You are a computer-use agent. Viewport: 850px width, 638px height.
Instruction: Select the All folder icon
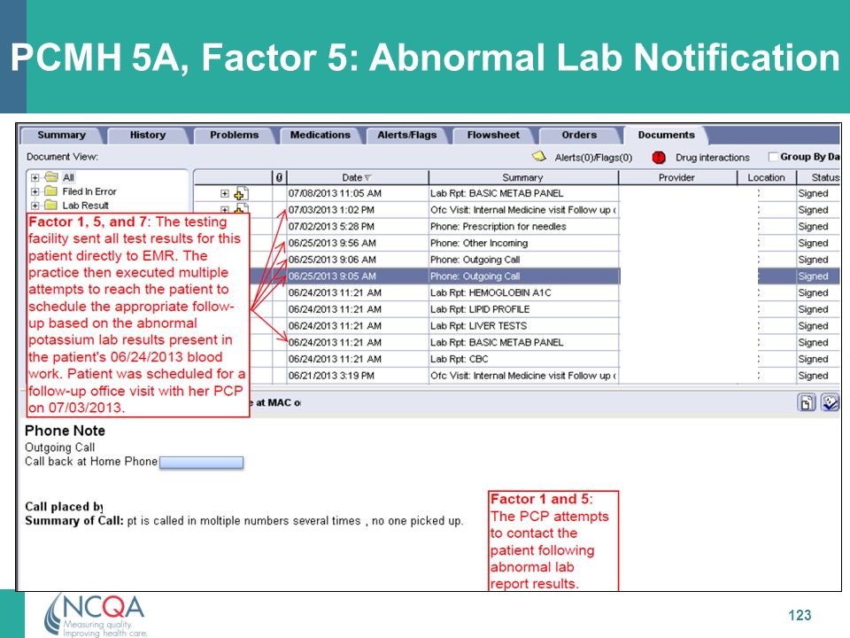[51, 177]
